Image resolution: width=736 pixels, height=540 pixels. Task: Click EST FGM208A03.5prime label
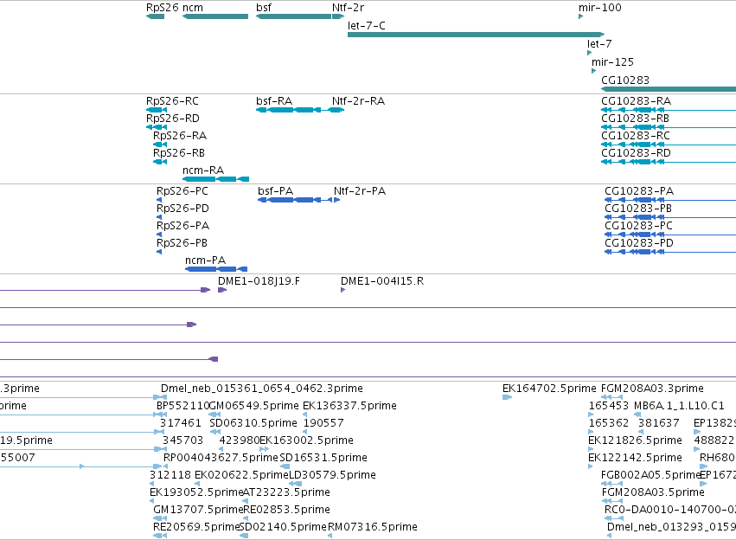653,492
